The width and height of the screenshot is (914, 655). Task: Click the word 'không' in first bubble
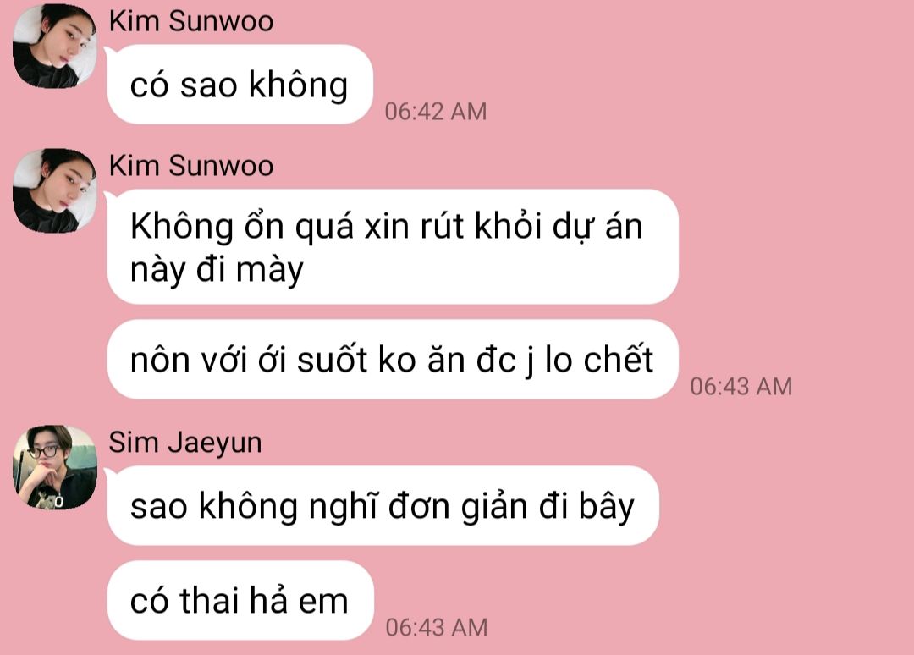pos(298,85)
